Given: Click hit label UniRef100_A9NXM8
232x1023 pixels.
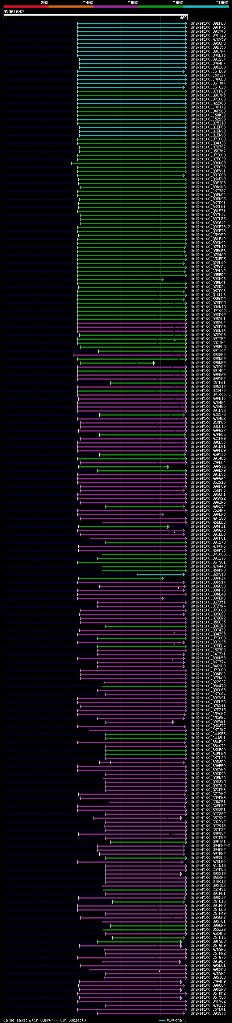Looking at the screenshot, I should point(208,969).
